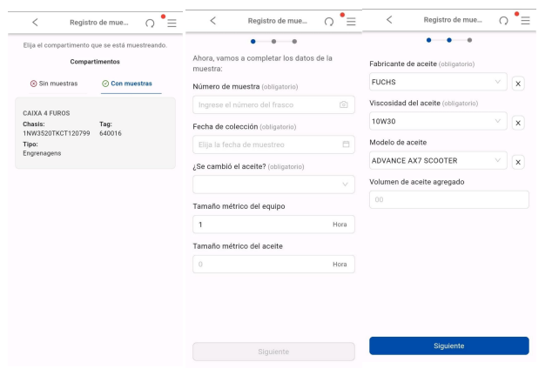The image size is (552, 369).
Task: Open the Modelo de aceite dropdown
Action: point(437,162)
